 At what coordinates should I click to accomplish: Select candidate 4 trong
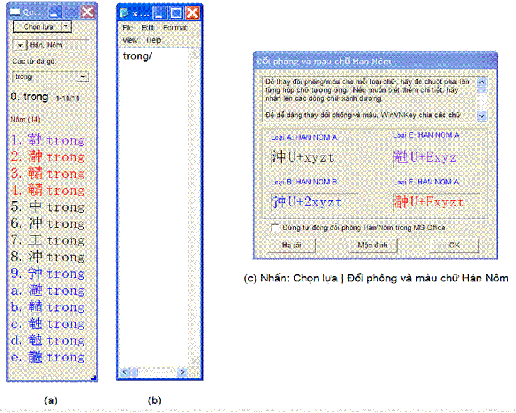click(x=48, y=190)
